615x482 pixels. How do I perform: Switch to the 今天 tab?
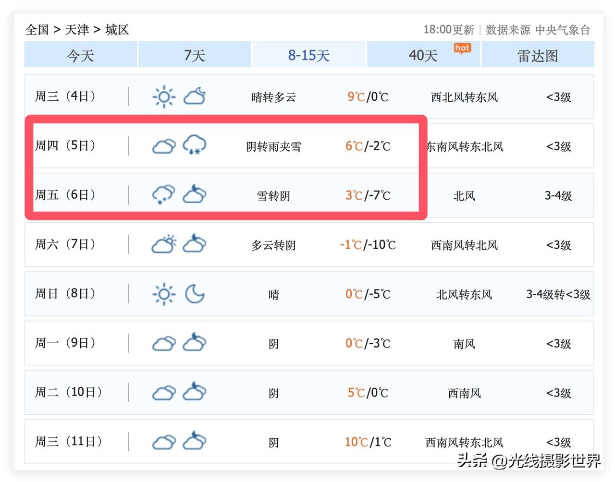(x=80, y=55)
